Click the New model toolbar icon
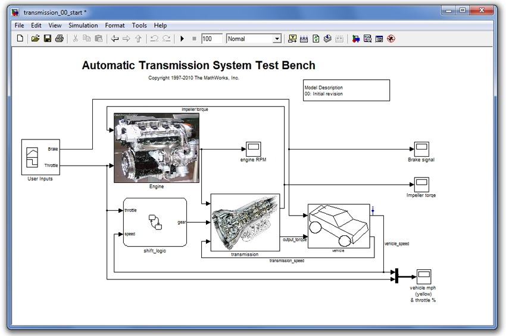Image resolution: width=506 pixels, height=336 pixels. [x=20, y=39]
